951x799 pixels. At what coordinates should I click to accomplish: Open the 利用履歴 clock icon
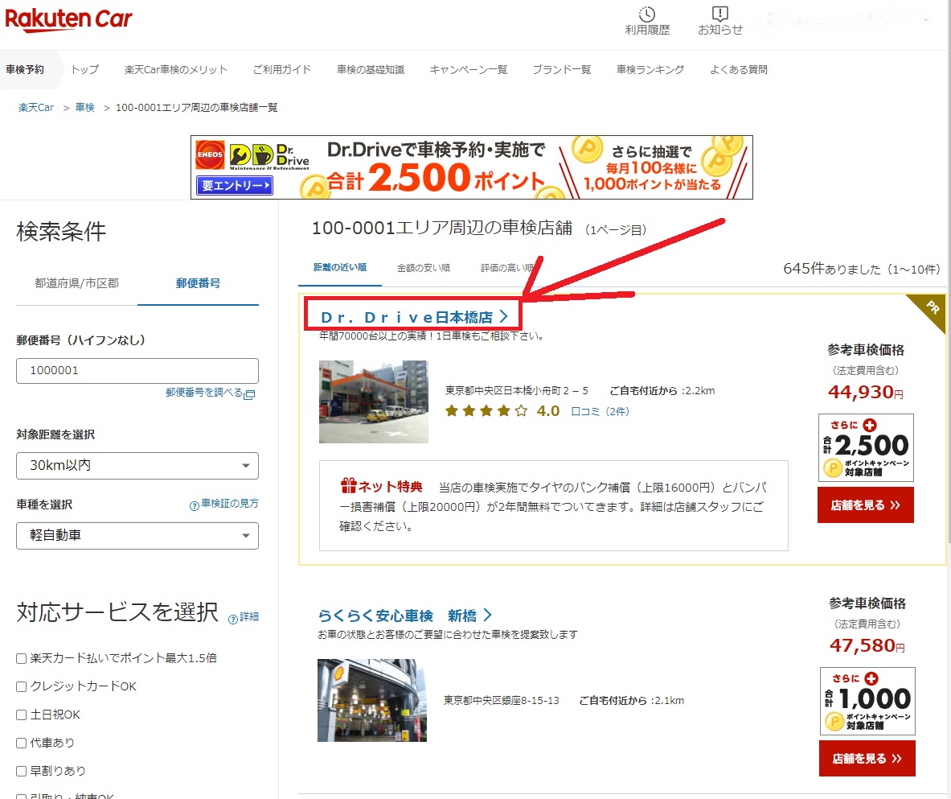(647, 14)
